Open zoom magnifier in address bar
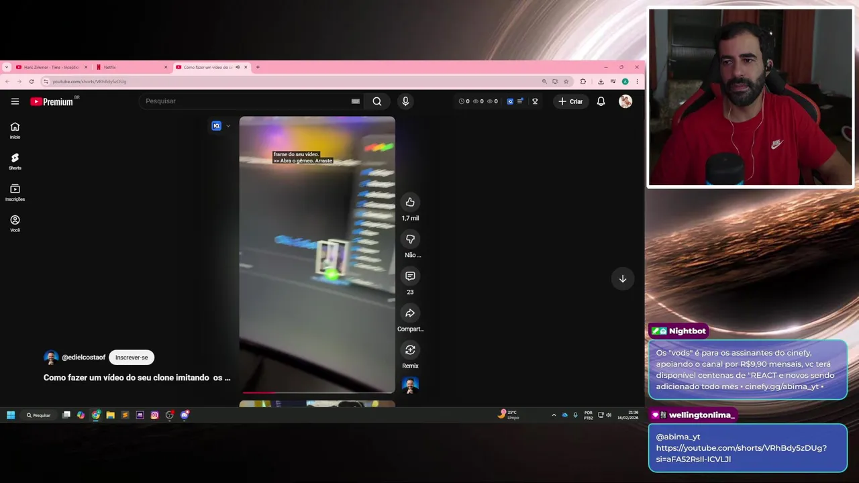Image resolution: width=859 pixels, height=483 pixels. click(x=544, y=81)
